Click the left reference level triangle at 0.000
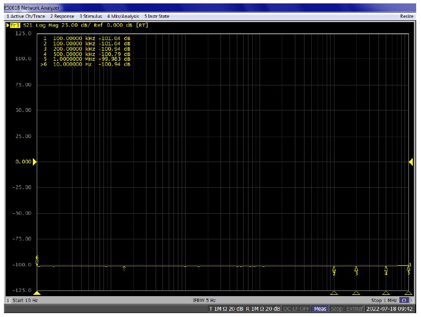 coord(34,162)
